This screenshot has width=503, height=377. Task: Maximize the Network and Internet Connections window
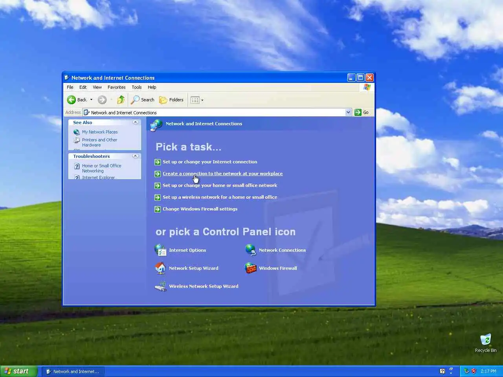[360, 78]
